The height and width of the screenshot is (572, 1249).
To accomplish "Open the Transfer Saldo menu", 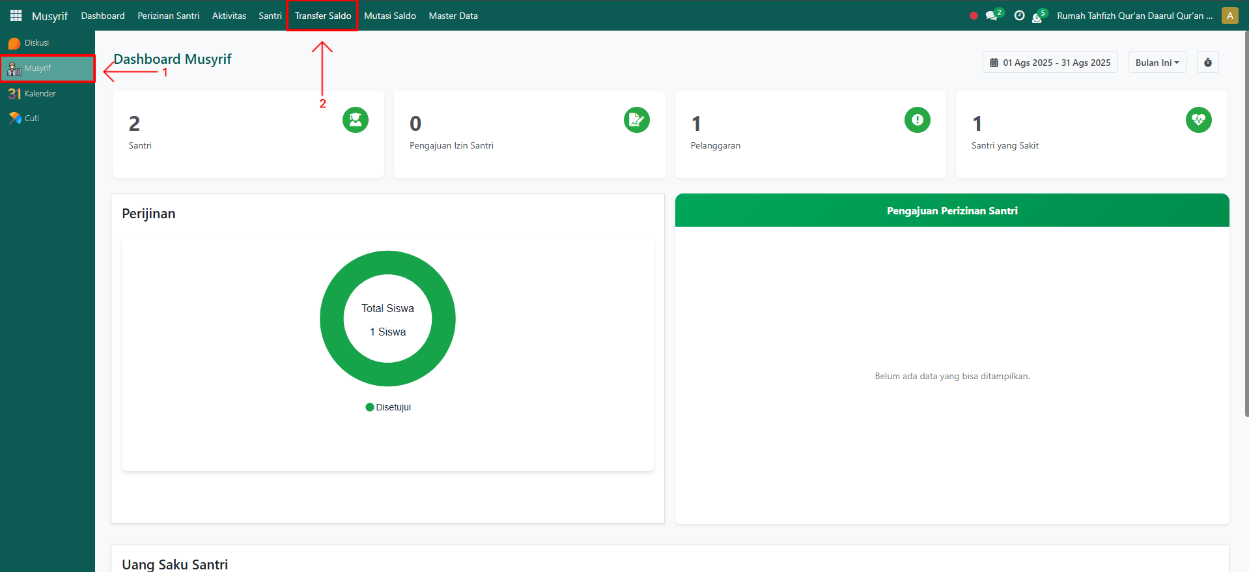I will [322, 16].
